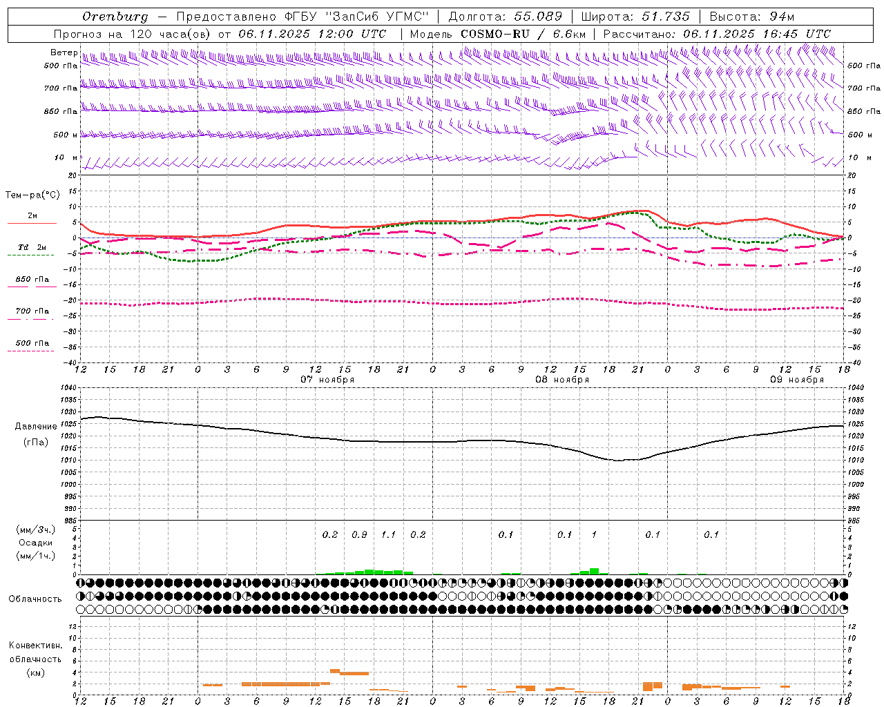Click the Orenburg station title
The height and width of the screenshot is (707, 884).
[x=115, y=17]
